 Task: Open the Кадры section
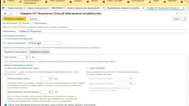pos(154,1)
